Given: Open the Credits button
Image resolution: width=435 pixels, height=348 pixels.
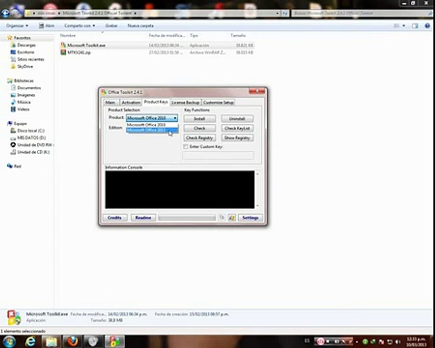Looking at the screenshot, I should click(115, 217).
